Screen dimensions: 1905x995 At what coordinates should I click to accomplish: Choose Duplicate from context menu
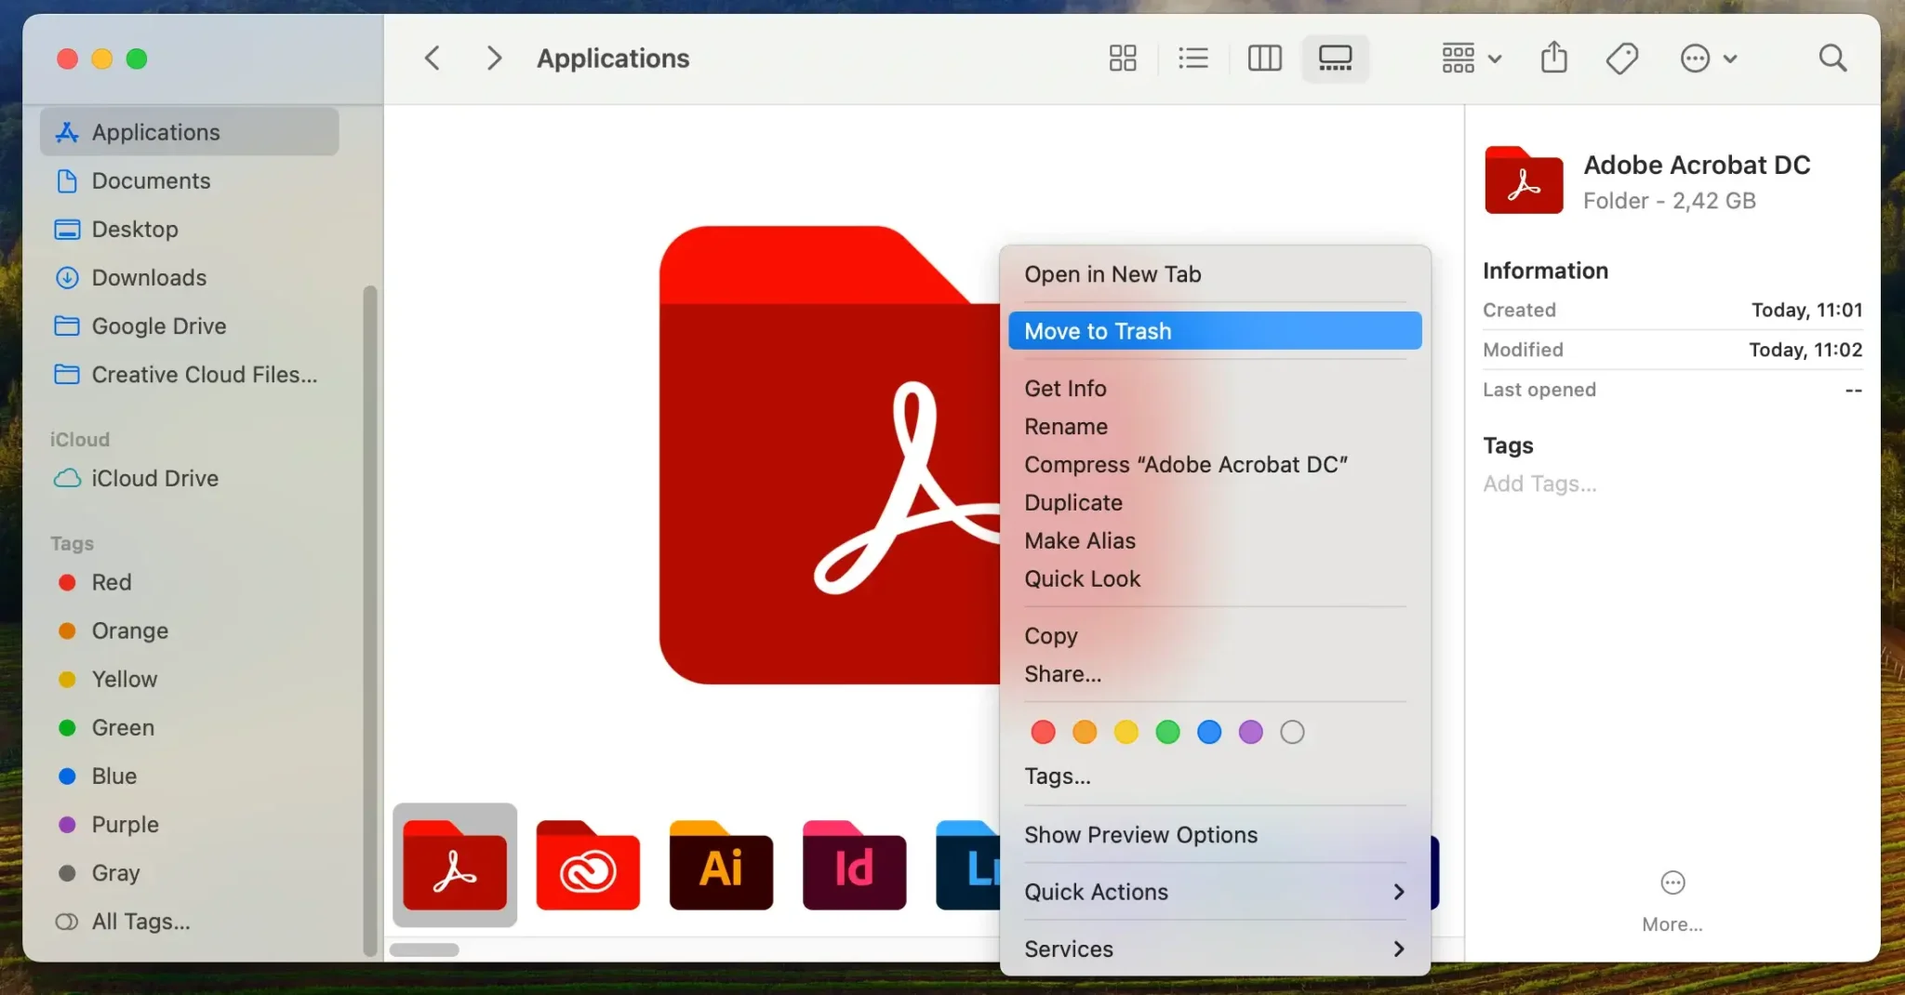pos(1215,502)
